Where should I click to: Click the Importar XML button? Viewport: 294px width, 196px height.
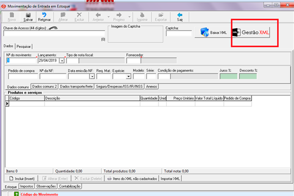170,179
